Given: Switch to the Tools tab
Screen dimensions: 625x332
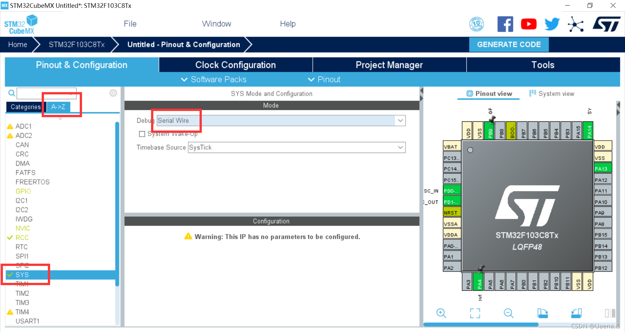Looking at the screenshot, I should pyautogui.click(x=543, y=65).
